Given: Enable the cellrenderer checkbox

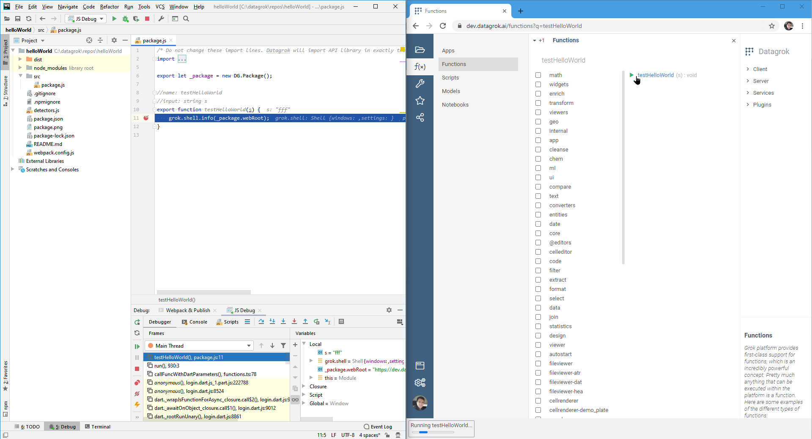Looking at the screenshot, I should click(x=538, y=401).
